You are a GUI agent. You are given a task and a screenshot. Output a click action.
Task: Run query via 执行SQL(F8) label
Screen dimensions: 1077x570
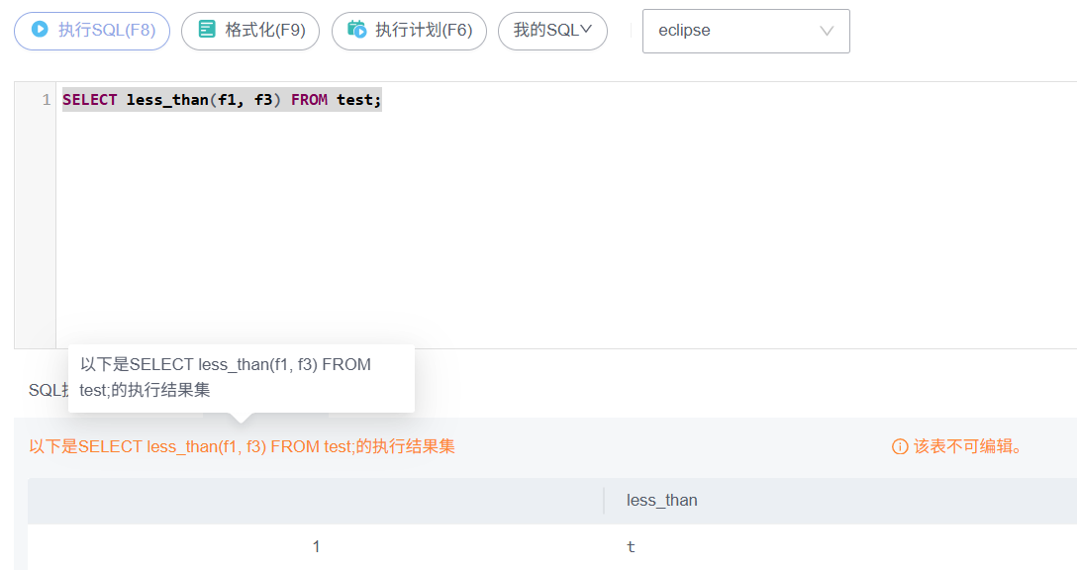coord(106,30)
